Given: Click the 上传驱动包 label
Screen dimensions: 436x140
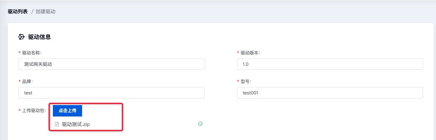Looking at the screenshot, I should pos(34,110).
